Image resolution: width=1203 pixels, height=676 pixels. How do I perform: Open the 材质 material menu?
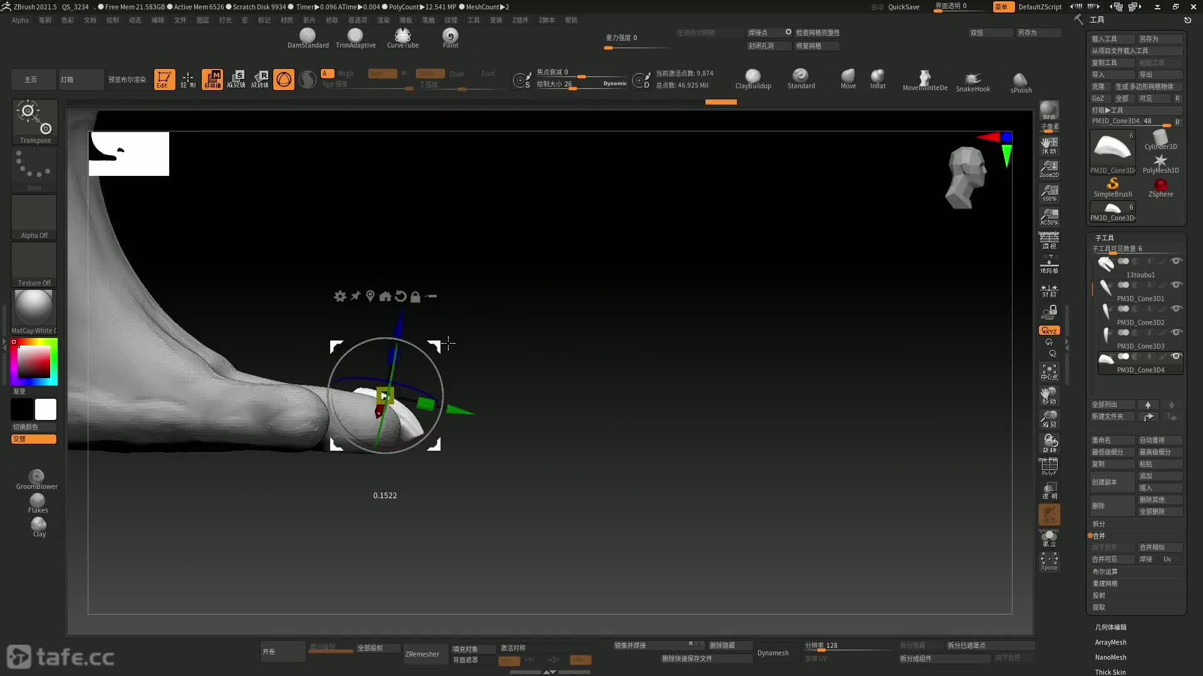pos(287,20)
